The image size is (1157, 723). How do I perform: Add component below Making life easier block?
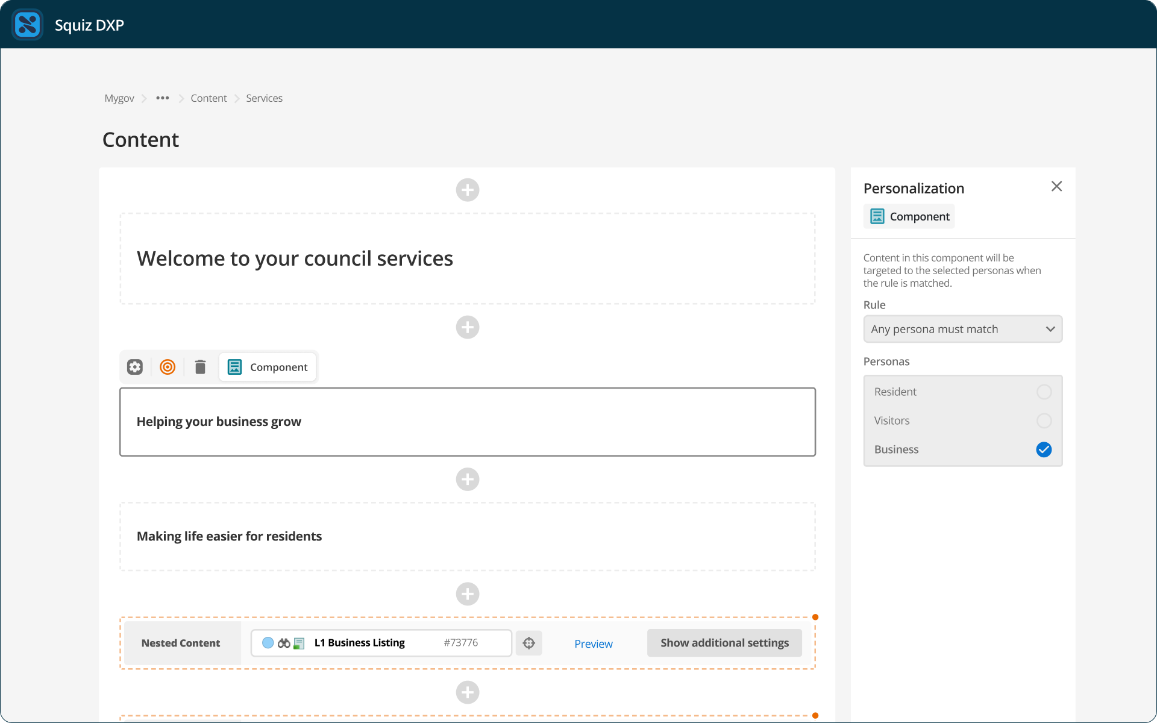click(x=467, y=594)
